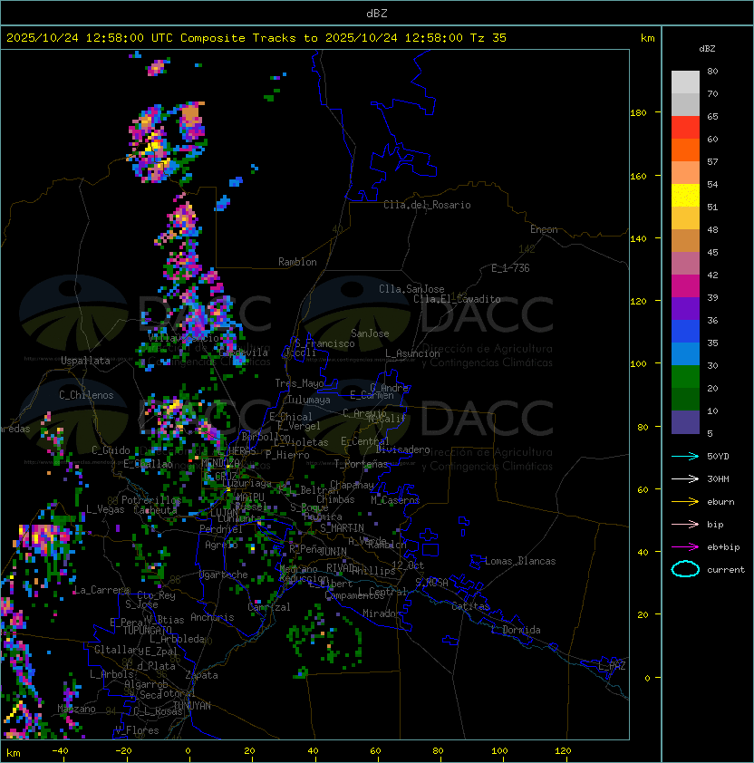
Task: Click the 60 dBZ orange swatch
Action: click(x=685, y=150)
